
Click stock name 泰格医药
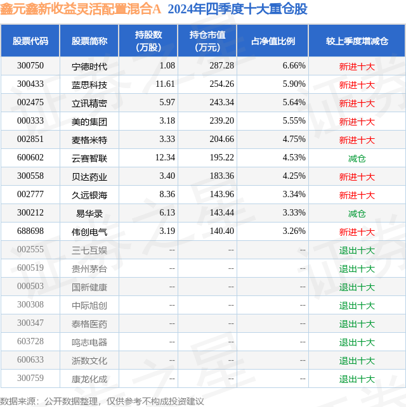point(89,325)
